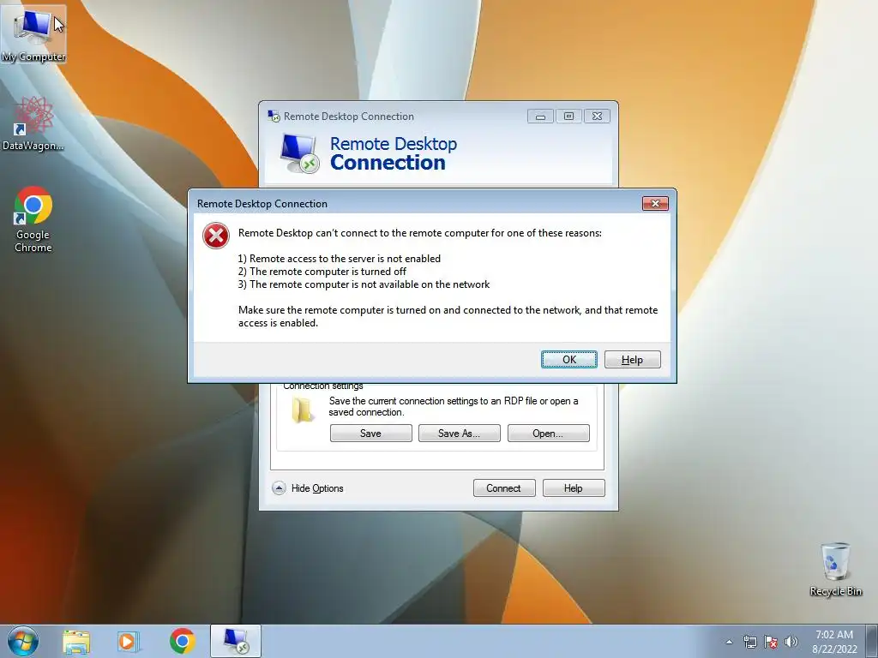Click the Remote Desktop Connection banner computer icon
Viewport: 878px width, 658px height.
(x=299, y=153)
